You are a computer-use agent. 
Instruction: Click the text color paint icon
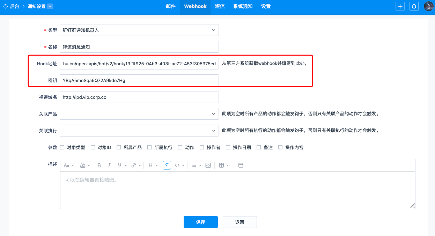pos(83,165)
